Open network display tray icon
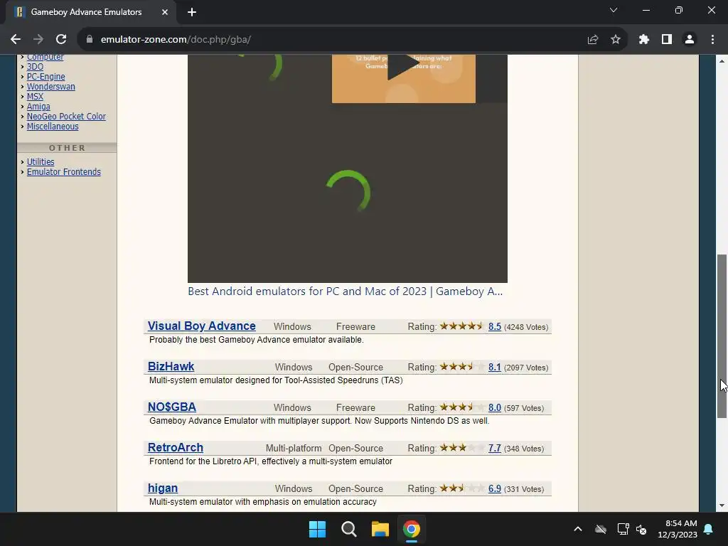 (x=623, y=529)
